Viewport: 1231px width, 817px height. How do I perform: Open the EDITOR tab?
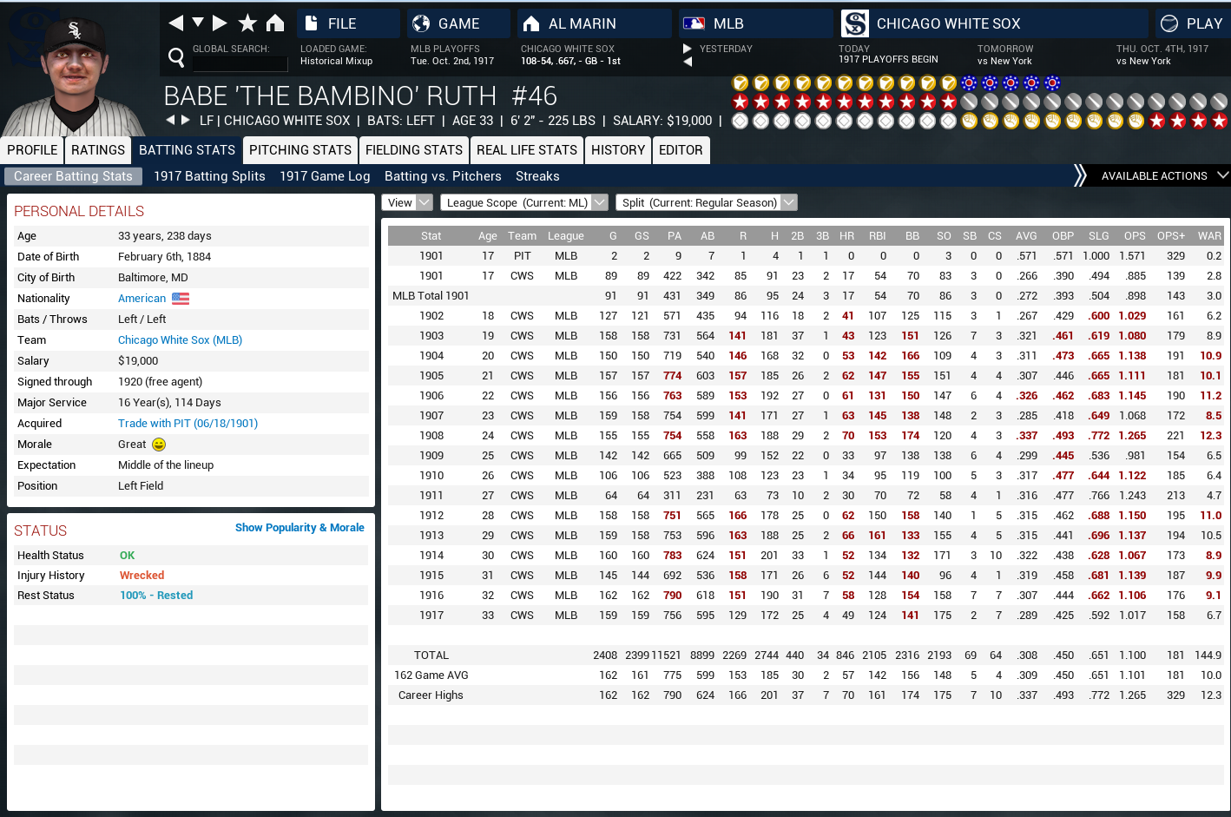click(x=681, y=150)
